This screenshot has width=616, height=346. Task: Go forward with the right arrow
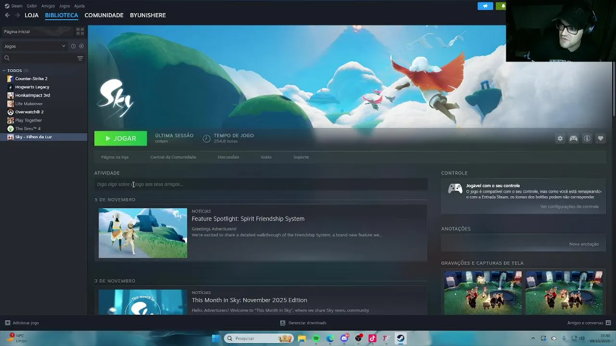pyautogui.click(x=18, y=15)
